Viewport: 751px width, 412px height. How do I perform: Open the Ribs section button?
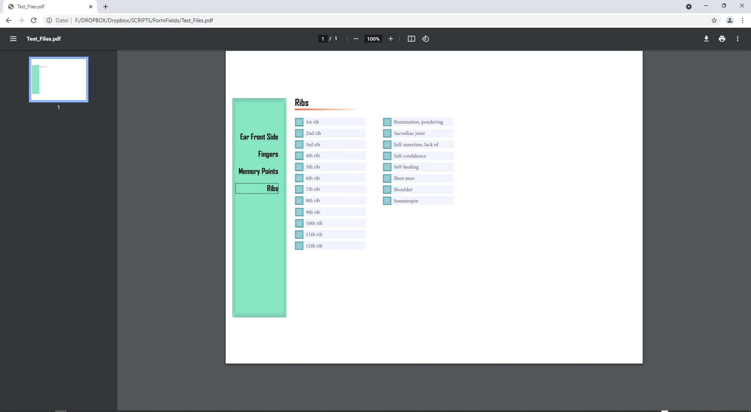257,188
